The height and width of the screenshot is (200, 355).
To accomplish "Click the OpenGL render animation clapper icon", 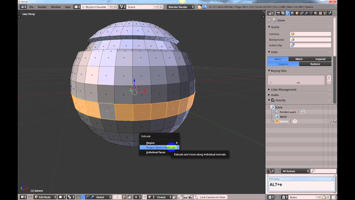I will 190,197.
